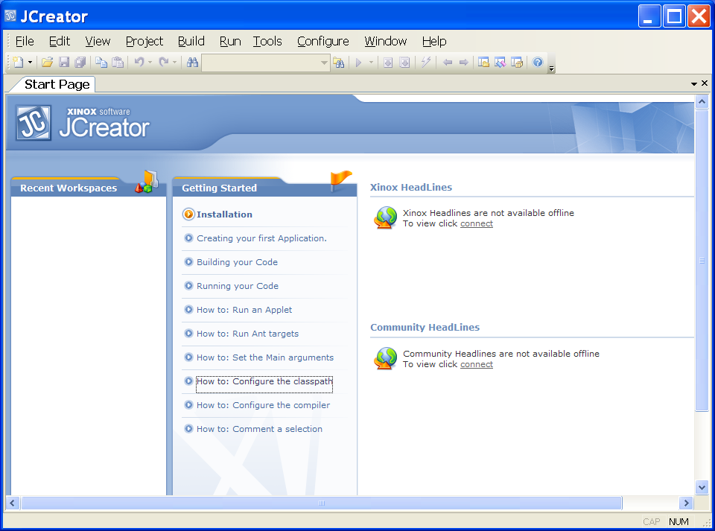
Task: Select the Start Page tab
Action: coord(57,84)
